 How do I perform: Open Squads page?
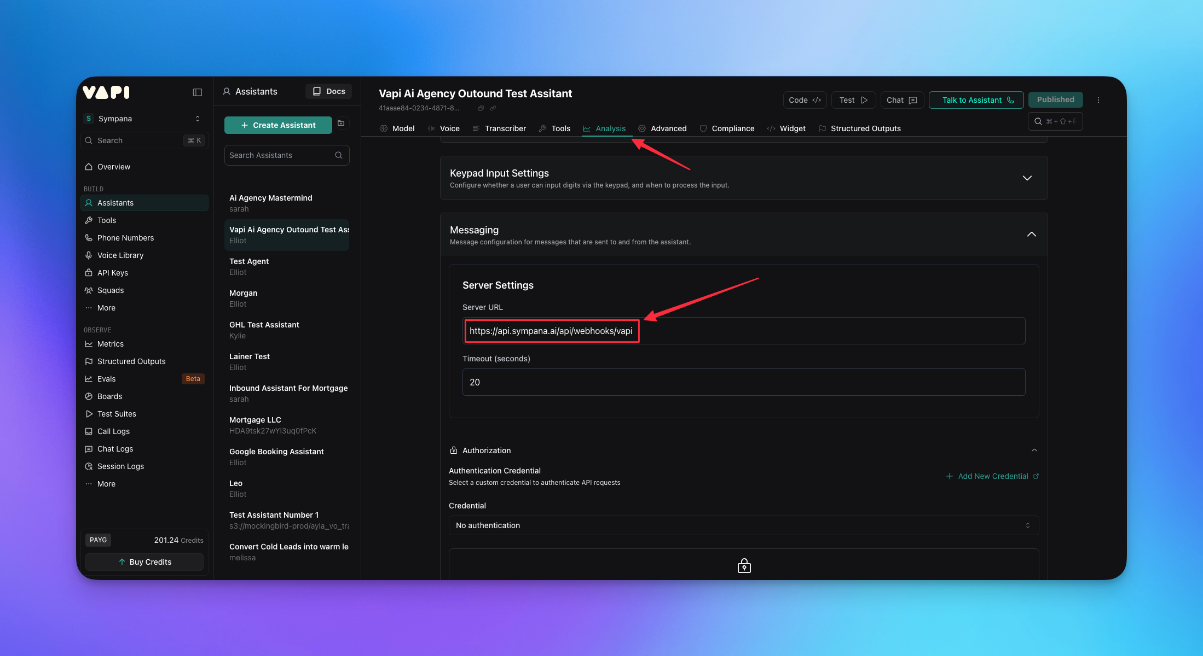[x=144, y=290]
